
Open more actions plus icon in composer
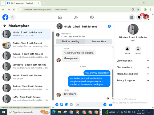[57, 105]
